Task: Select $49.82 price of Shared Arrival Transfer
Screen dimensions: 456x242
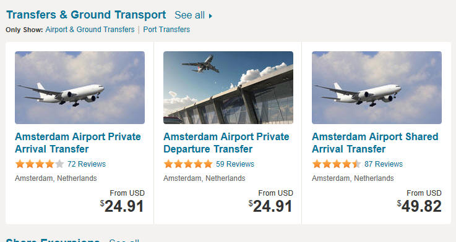Action: point(419,206)
